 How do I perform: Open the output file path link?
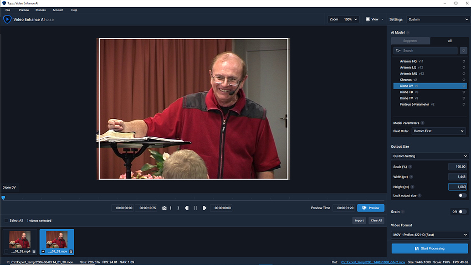pos(373,262)
